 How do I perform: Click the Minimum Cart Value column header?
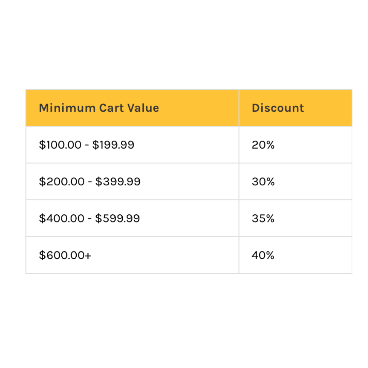tap(99, 108)
